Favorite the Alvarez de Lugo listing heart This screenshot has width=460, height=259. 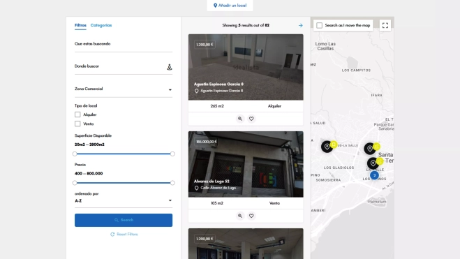[251, 216]
